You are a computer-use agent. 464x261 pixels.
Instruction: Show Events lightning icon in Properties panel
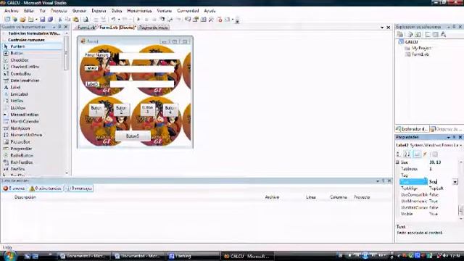tap(426, 154)
